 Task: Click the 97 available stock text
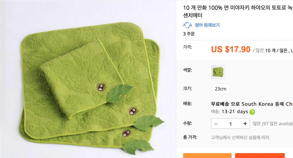tap(273, 124)
